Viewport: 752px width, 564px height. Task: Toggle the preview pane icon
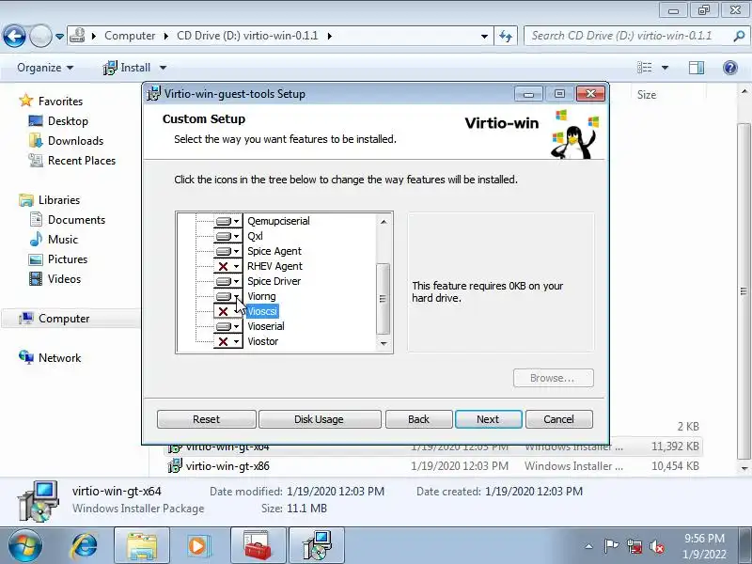pos(697,68)
